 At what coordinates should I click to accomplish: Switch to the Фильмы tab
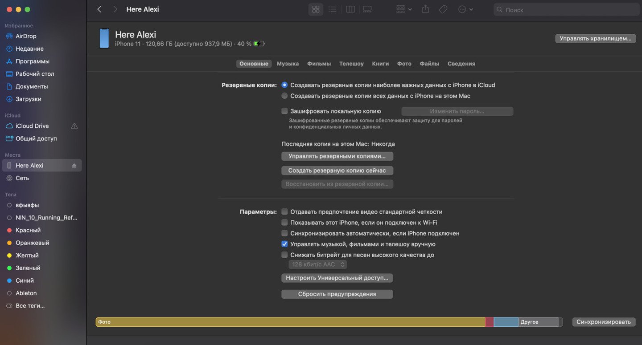pyautogui.click(x=319, y=64)
